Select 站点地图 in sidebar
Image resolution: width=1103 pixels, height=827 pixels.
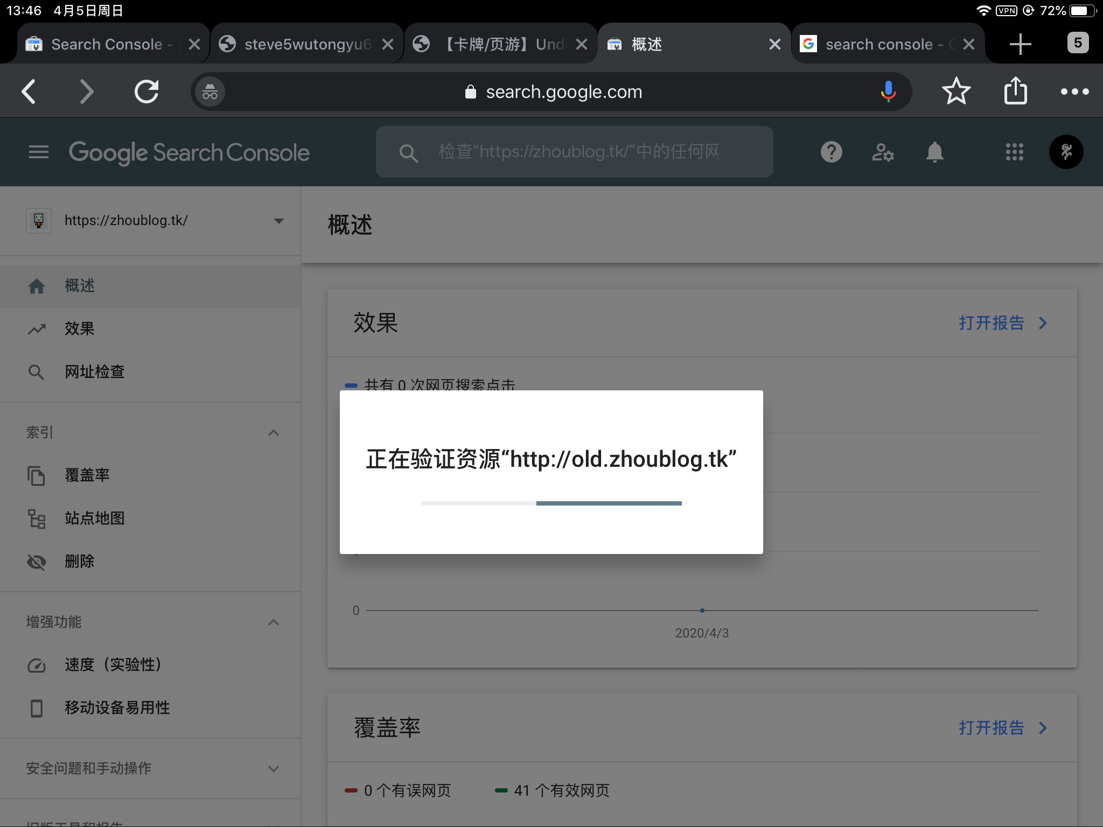tap(95, 518)
